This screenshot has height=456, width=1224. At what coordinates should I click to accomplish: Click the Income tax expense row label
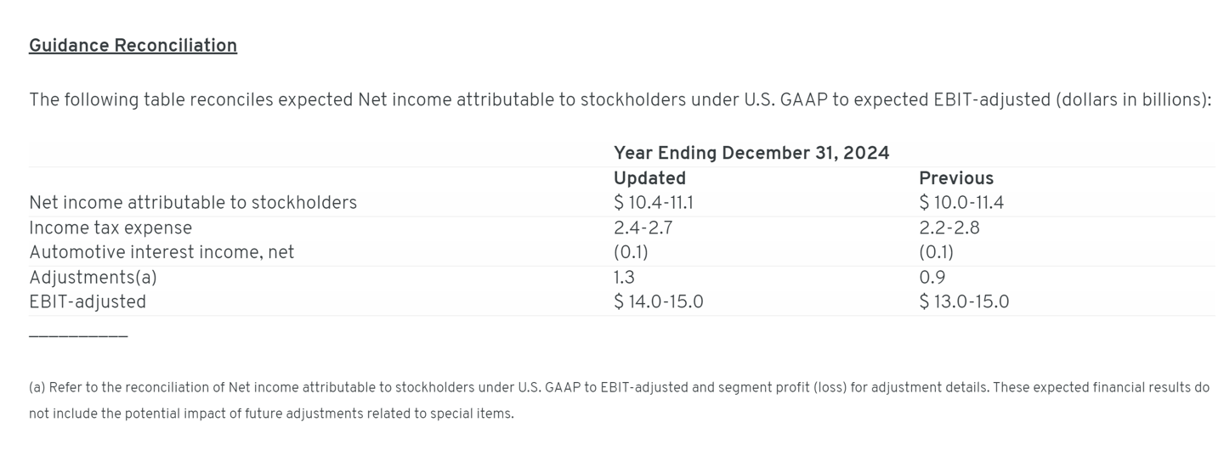pyautogui.click(x=110, y=228)
